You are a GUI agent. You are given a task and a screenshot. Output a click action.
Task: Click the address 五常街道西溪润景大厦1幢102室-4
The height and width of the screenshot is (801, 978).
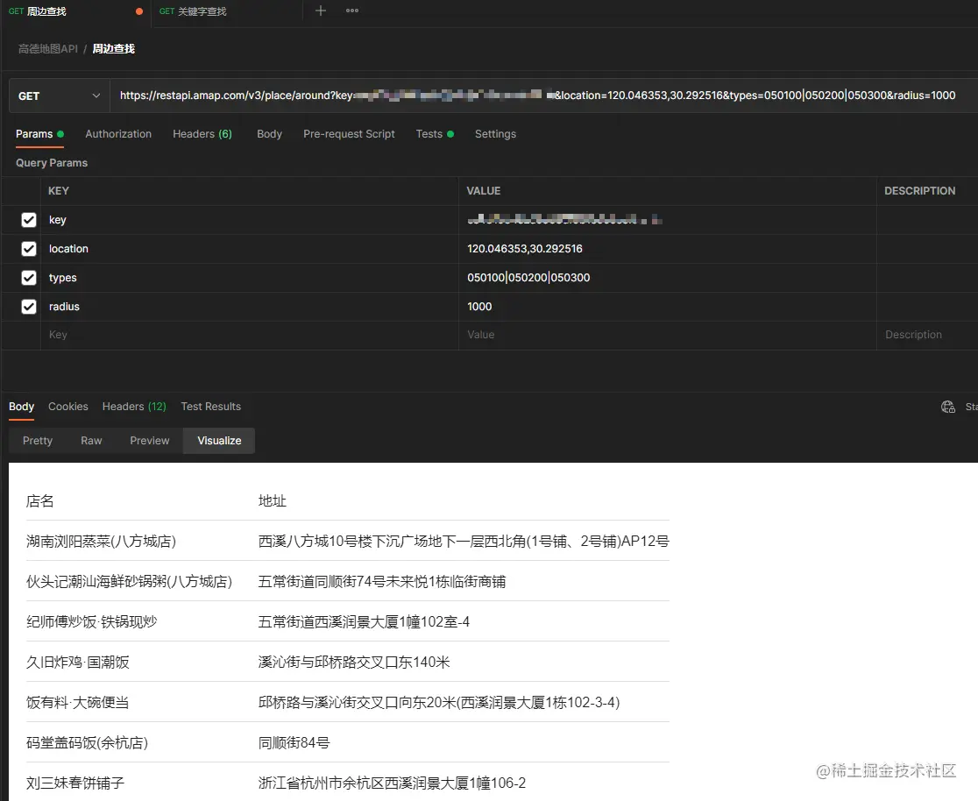(x=365, y=622)
